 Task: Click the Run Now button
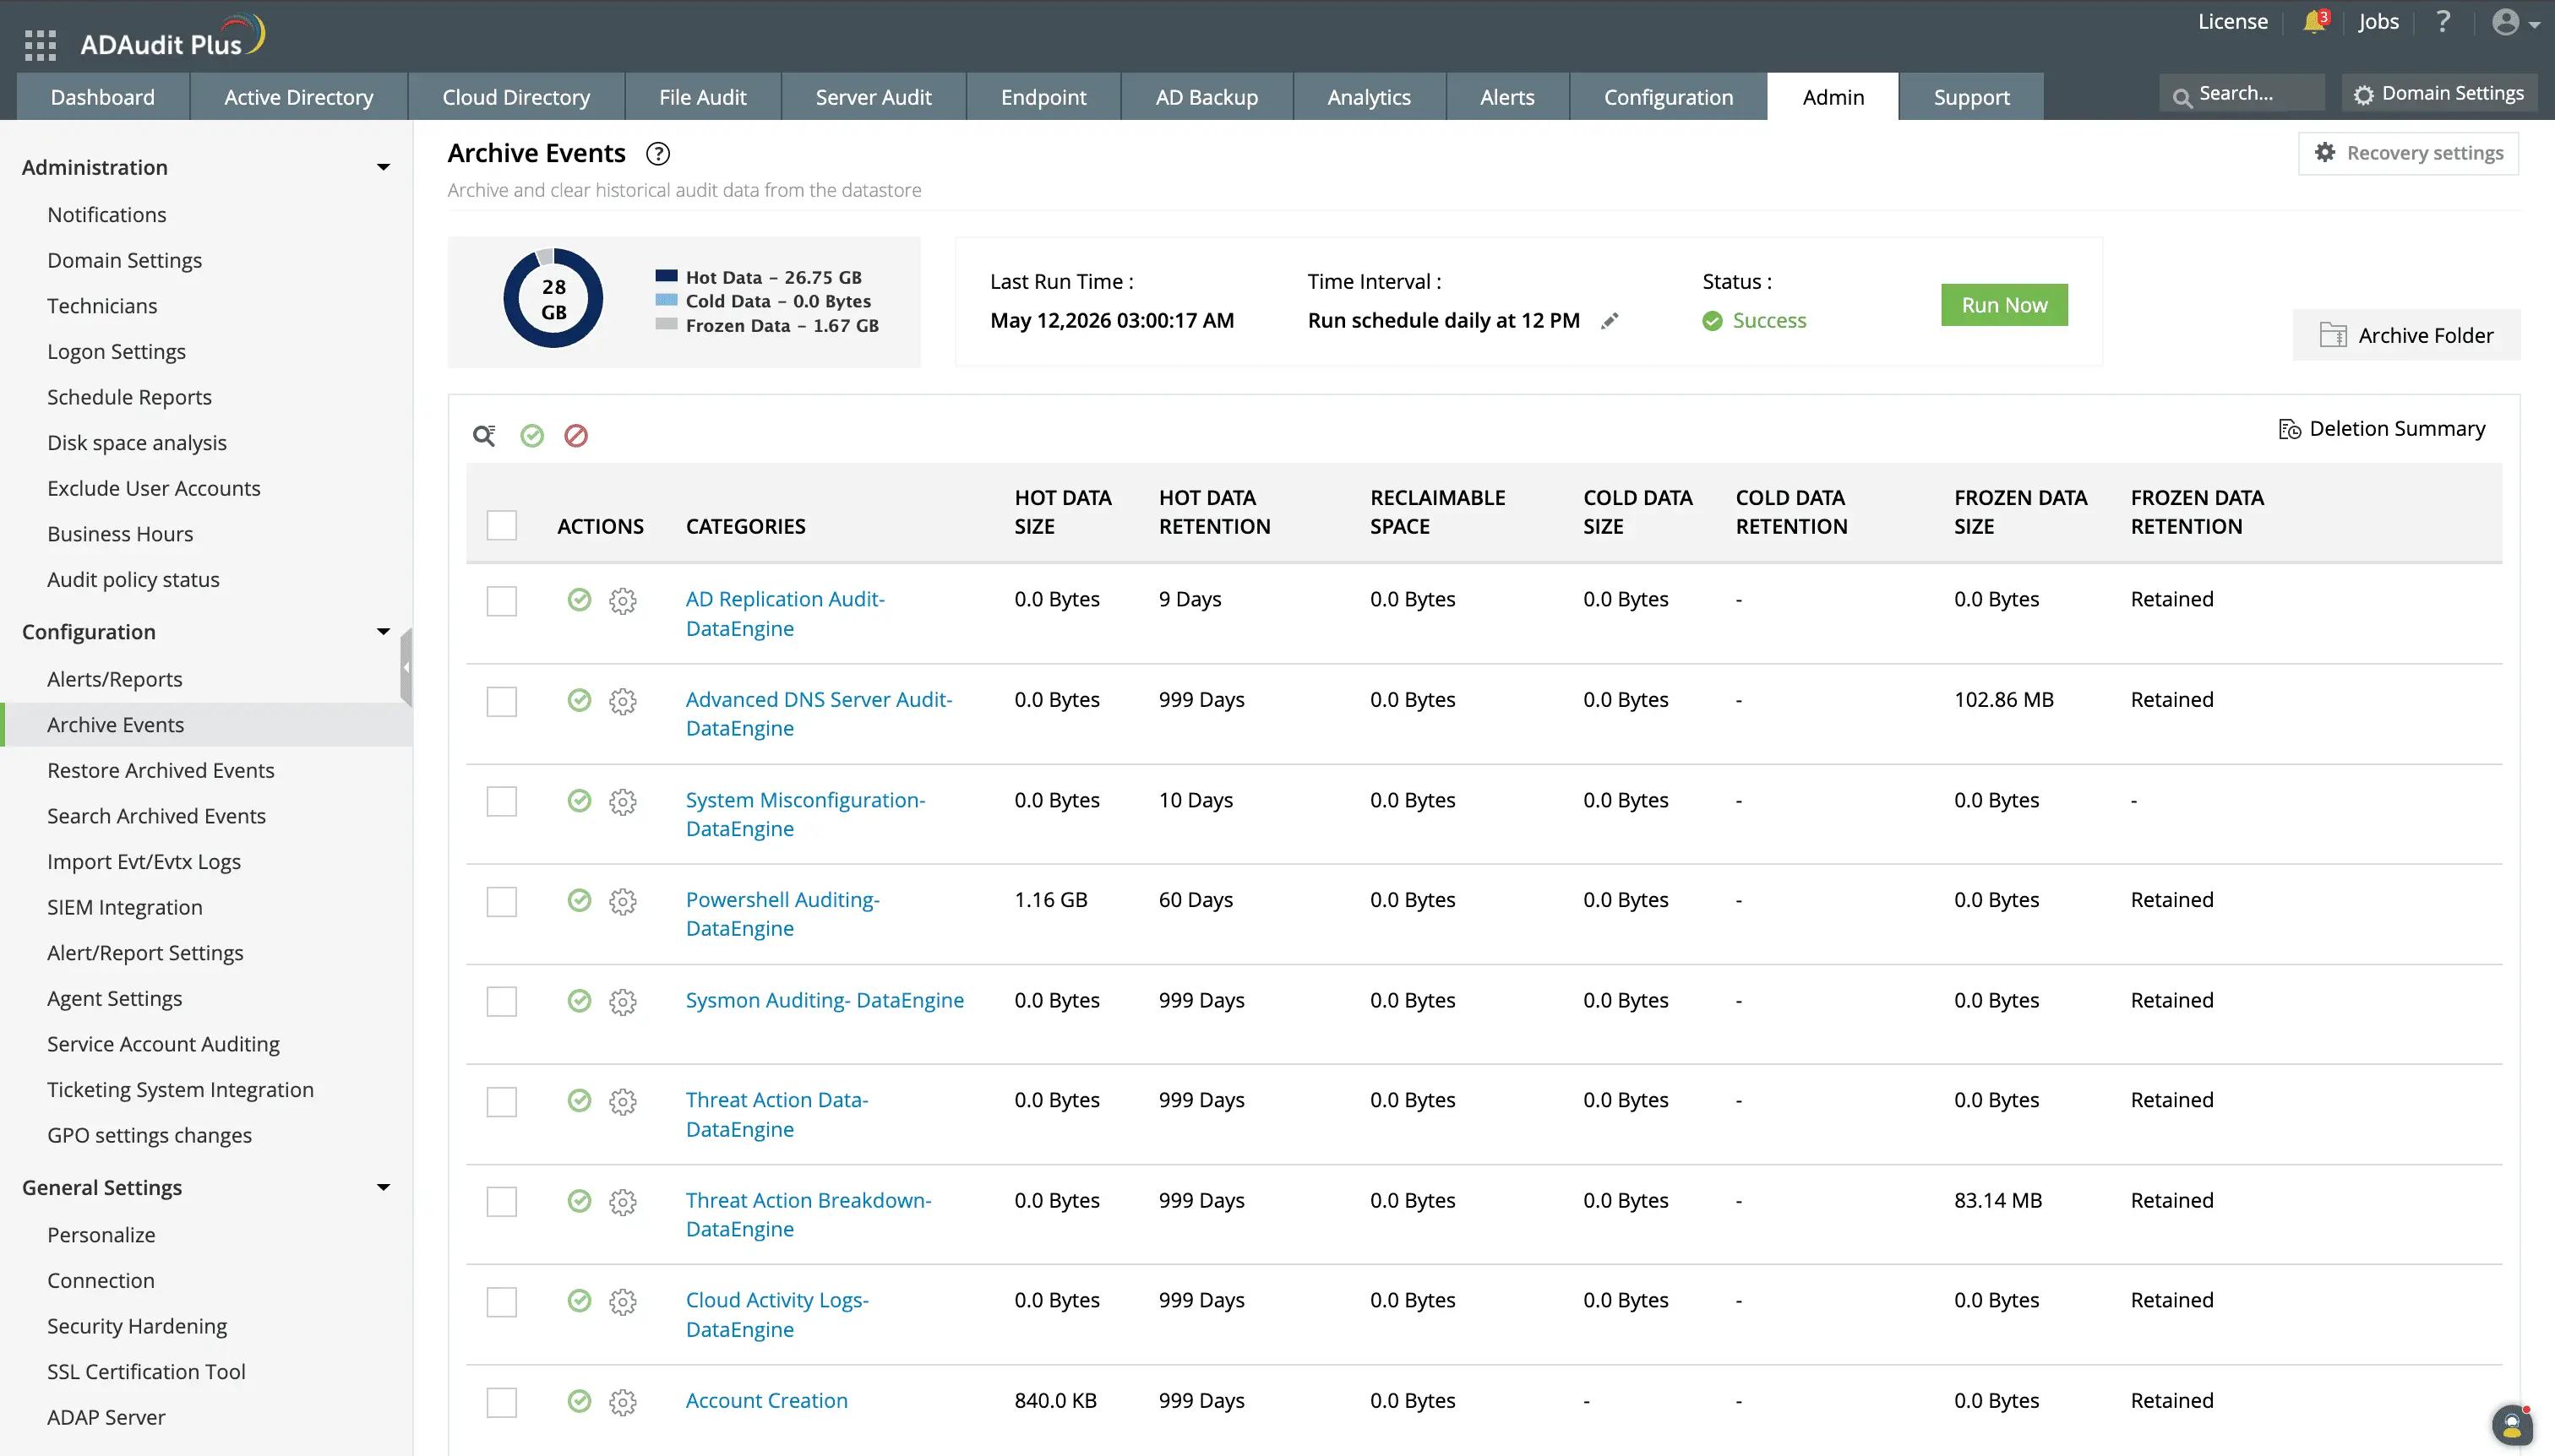(x=2004, y=305)
